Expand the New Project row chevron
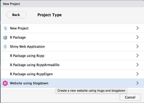The width and height of the screenshot is (144, 103). point(137,28)
